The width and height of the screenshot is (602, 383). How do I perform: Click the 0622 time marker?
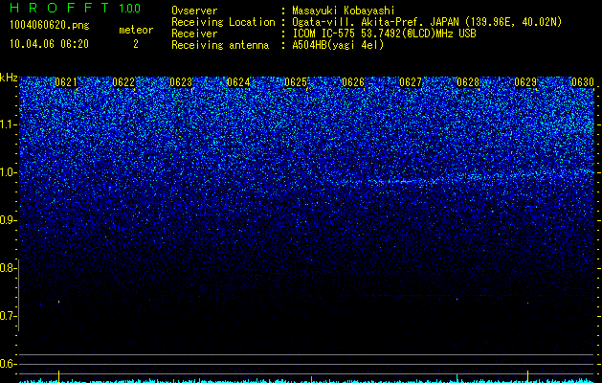click(123, 82)
